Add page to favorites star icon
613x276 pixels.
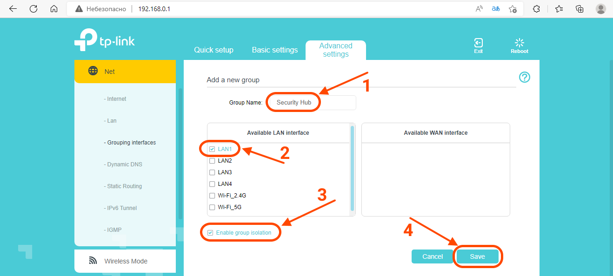513,9
